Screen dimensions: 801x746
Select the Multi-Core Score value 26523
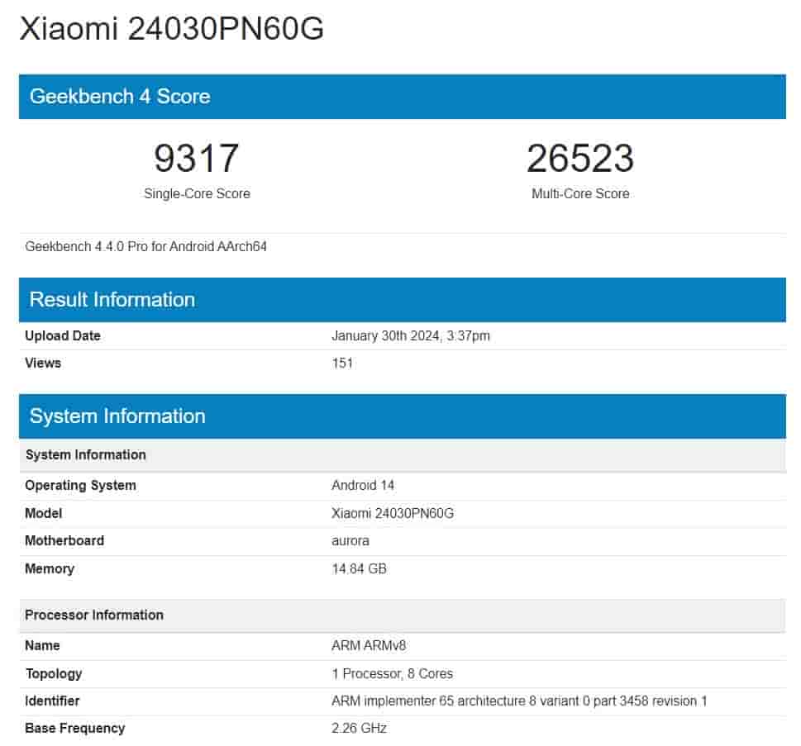579,159
